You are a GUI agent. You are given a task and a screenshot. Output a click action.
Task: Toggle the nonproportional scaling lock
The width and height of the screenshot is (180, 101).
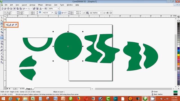[x=40, y=12]
